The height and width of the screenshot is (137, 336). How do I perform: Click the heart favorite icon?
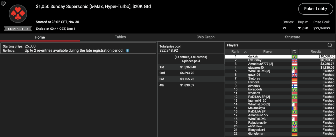3,3
